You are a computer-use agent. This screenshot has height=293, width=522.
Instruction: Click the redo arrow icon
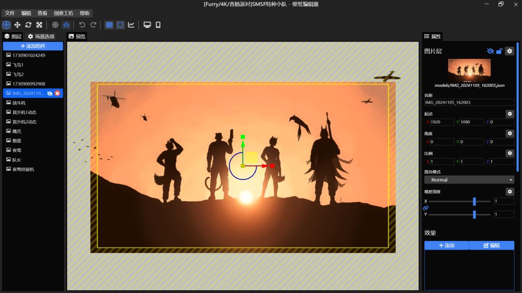pos(93,25)
